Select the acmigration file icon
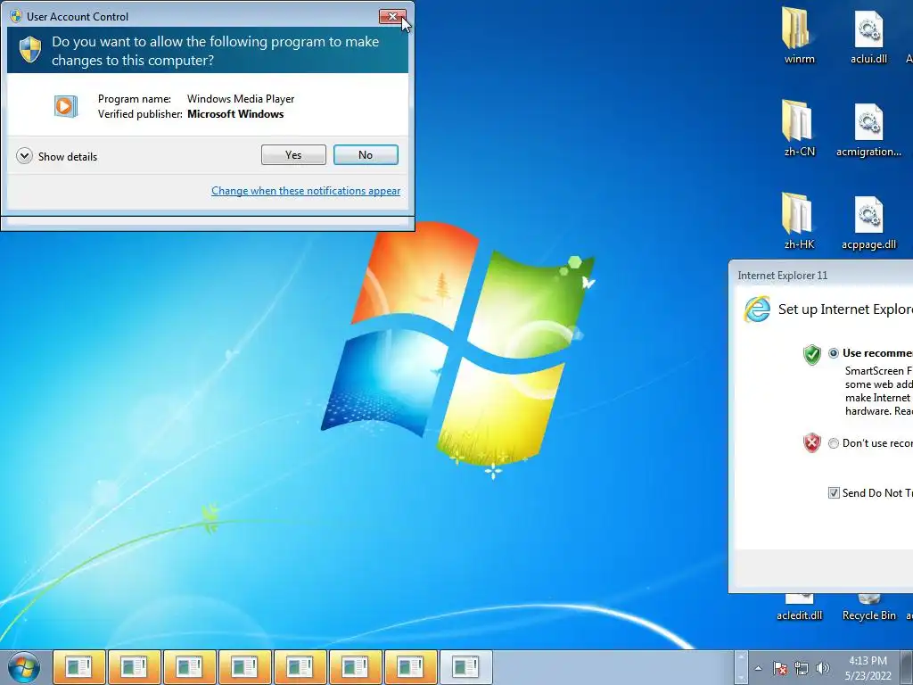The width and height of the screenshot is (913, 685). coord(868,128)
